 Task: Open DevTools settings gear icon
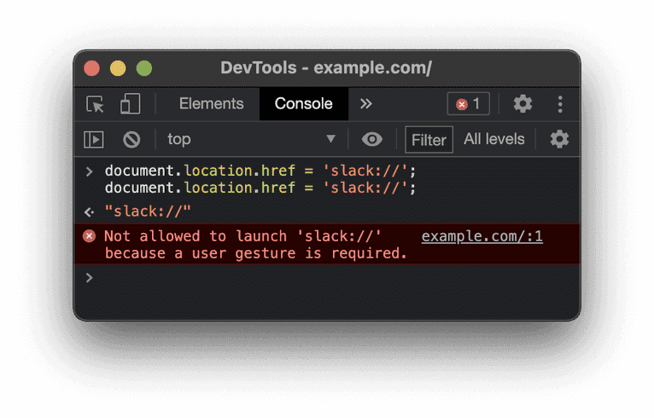click(523, 104)
